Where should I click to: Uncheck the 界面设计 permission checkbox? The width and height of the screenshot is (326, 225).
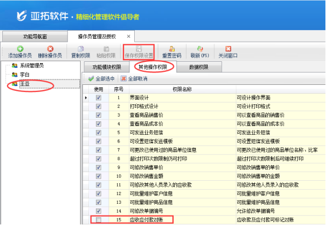pos(98,98)
